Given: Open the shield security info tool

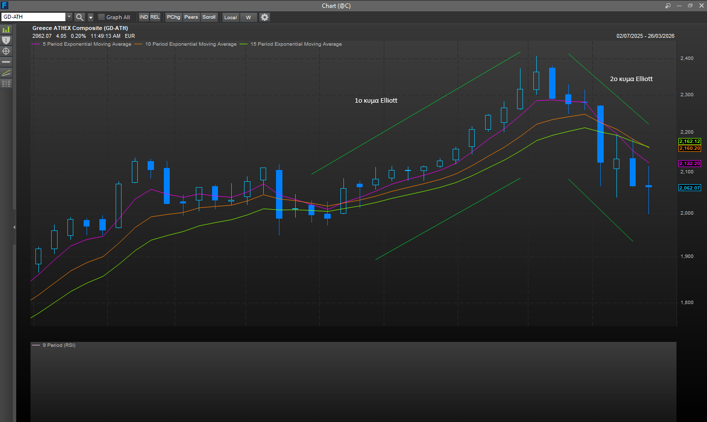Looking at the screenshot, I should pos(6,40).
